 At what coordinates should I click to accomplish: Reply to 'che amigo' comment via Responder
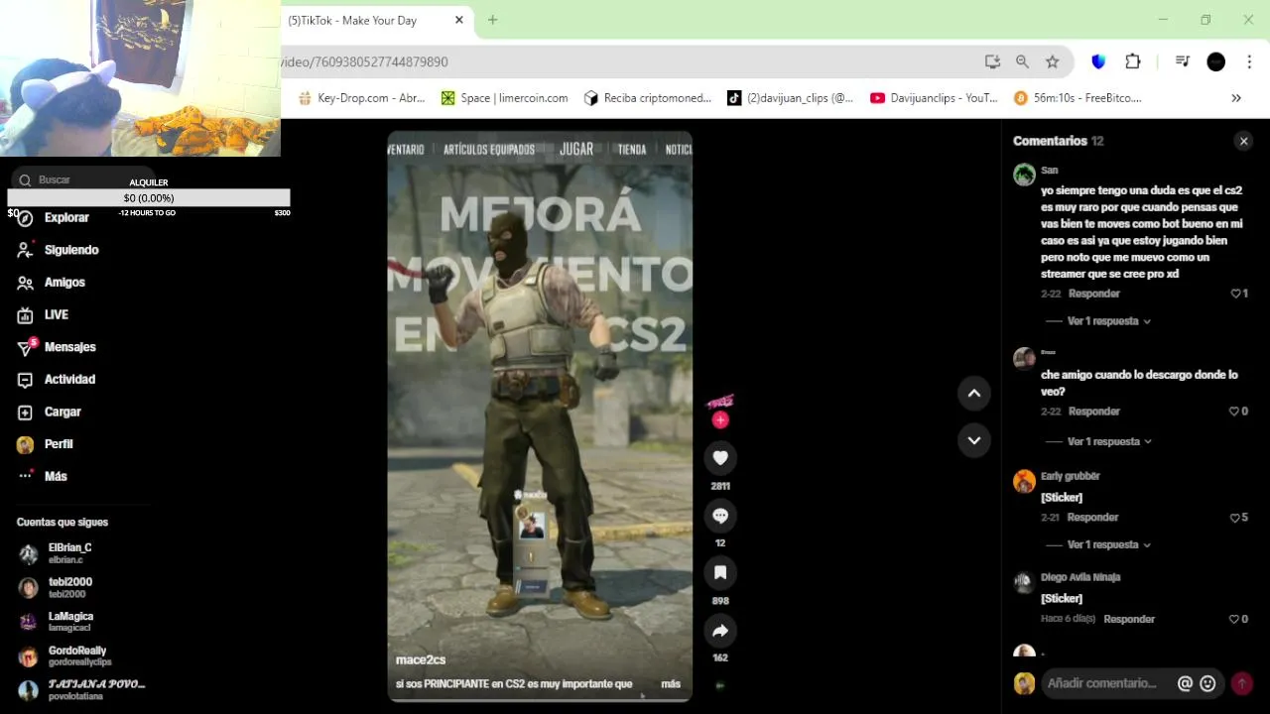(1094, 412)
